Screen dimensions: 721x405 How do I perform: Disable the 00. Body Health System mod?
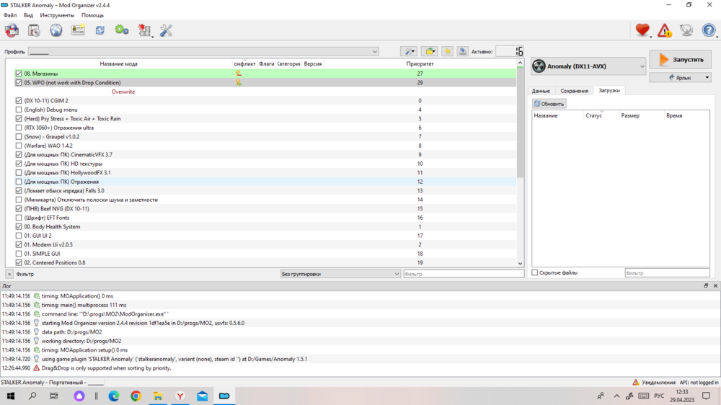point(19,226)
